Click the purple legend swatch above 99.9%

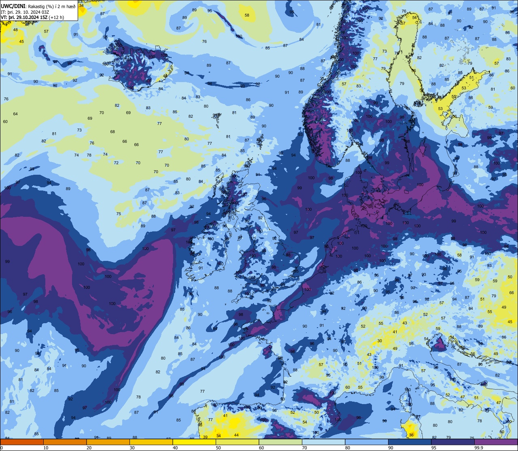pyautogui.click(x=496, y=442)
